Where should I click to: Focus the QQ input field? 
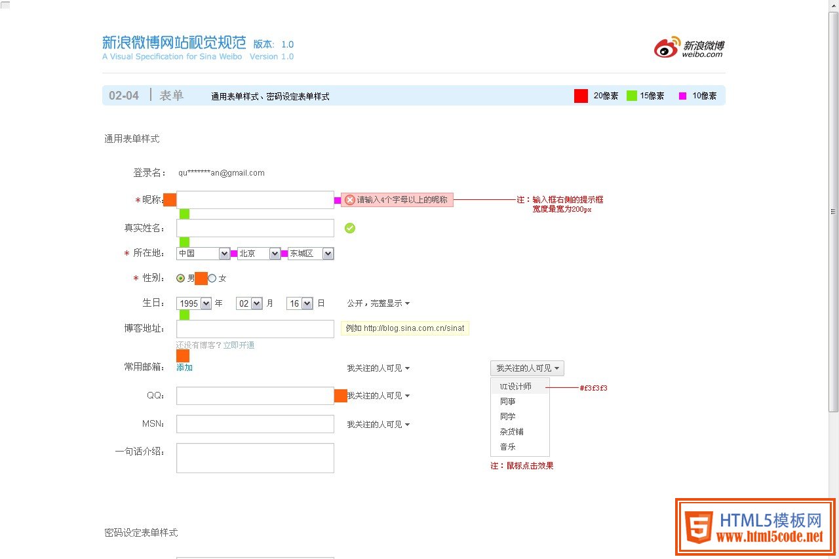tap(255, 396)
